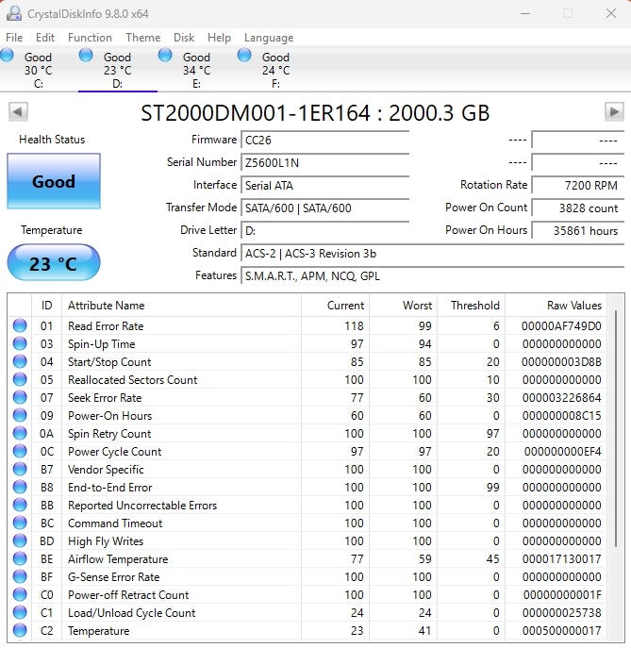Switch to E: disk tab showing 34 °C
The image size is (631, 648).
197,70
